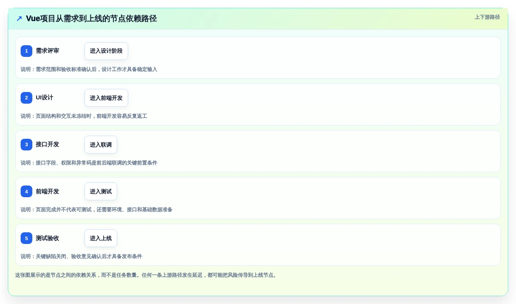Click the description starting 说明：接口字段、权限和异常码
This screenshot has height=304, width=516.
click(x=89, y=163)
